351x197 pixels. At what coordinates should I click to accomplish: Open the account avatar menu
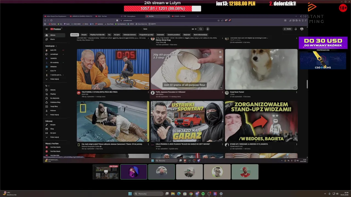pos(302,29)
